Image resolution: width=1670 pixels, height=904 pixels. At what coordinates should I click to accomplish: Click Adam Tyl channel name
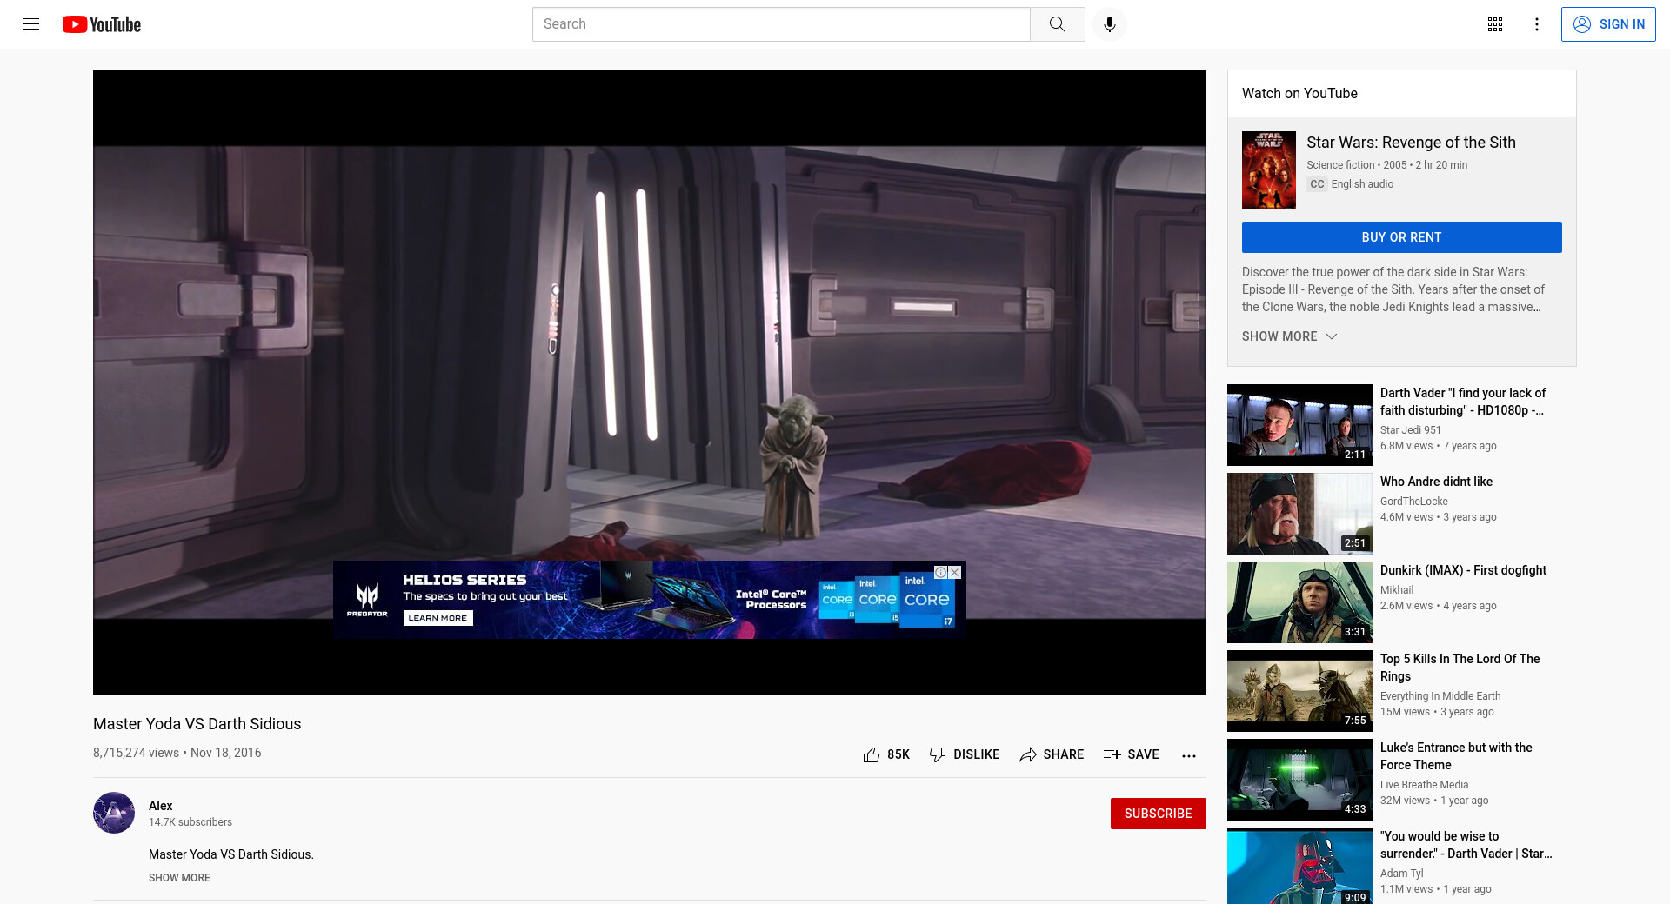[1401, 874]
